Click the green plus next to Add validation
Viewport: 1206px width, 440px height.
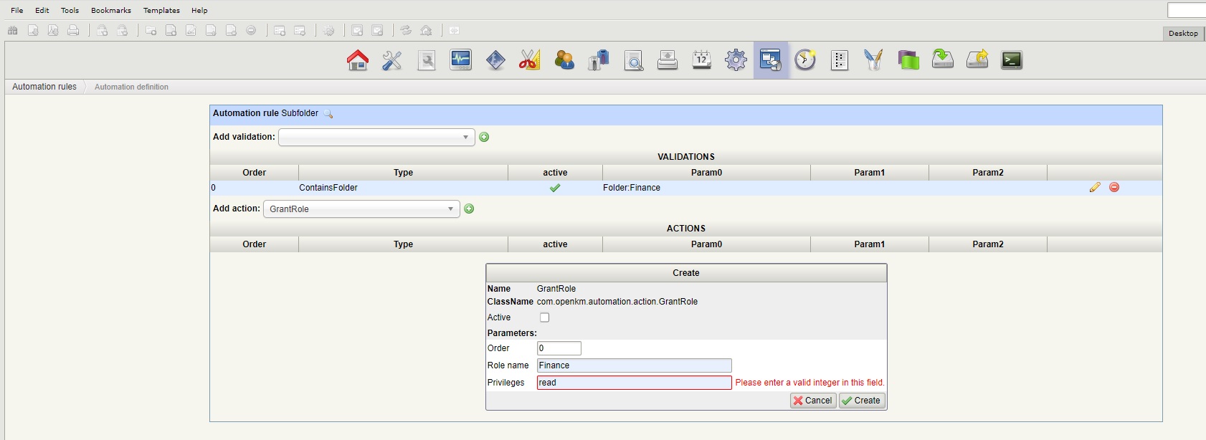point(484,137)
